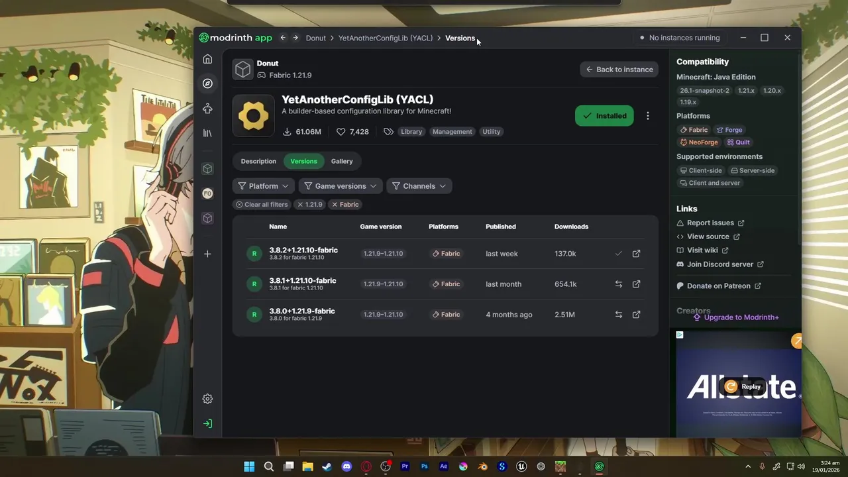Show hidden system tray icons

click(x=748, y=466)
